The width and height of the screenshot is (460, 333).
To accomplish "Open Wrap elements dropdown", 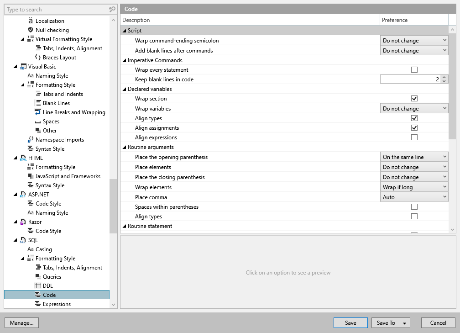I will pyautogui.click(x=414, y=187).
